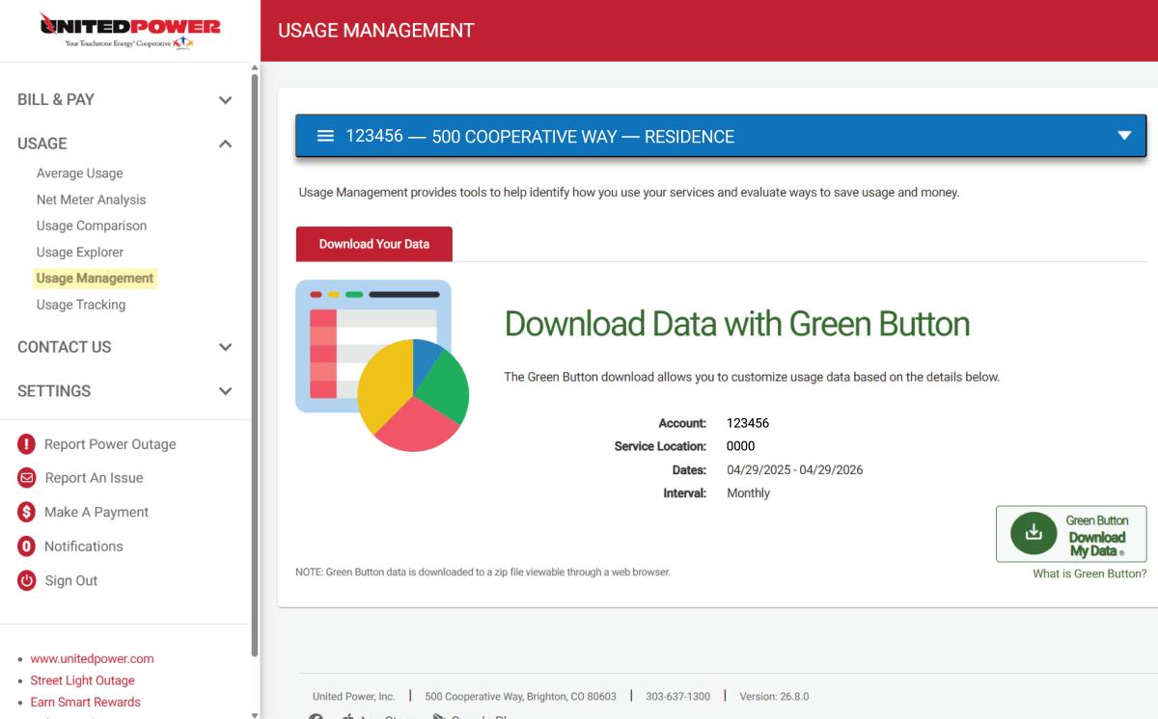Open Notifications link

pyautogui.click(x=84, y=546)
